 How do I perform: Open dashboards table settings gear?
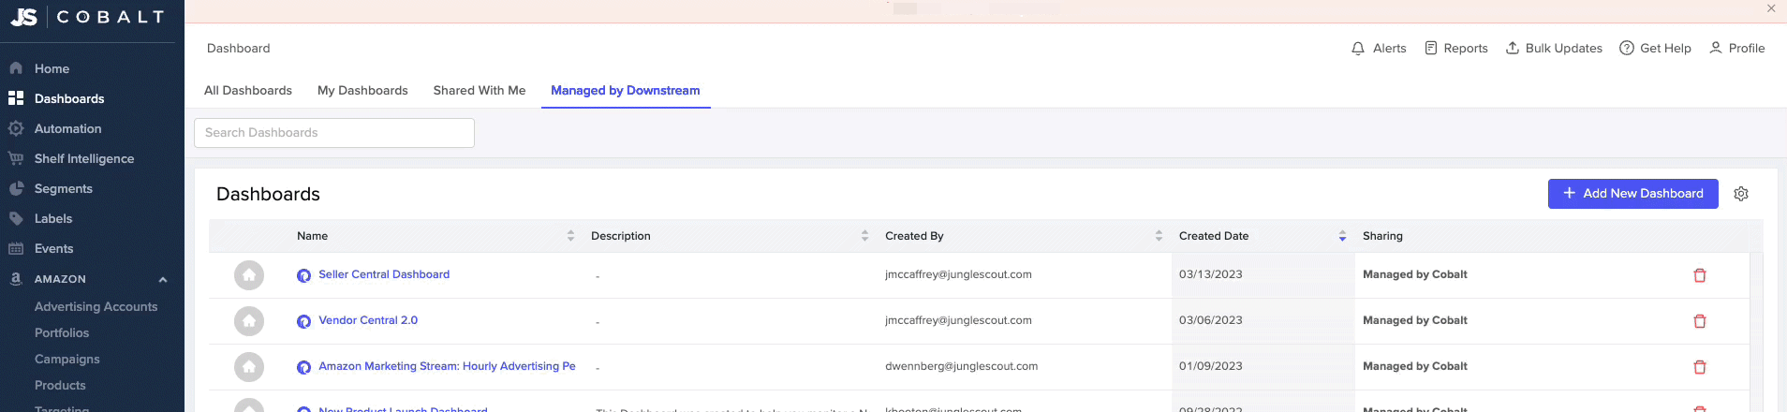click(1741, 194)
